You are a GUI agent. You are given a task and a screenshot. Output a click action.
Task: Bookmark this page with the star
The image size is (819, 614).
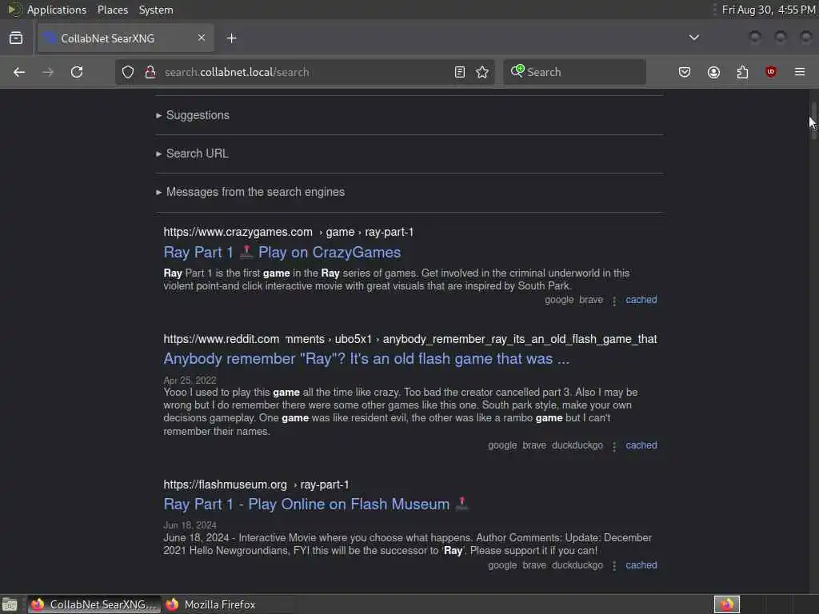coord(482,72)
